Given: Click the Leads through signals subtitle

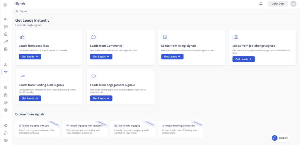Looking at the screenshot, I should click(x=28, y=25).
